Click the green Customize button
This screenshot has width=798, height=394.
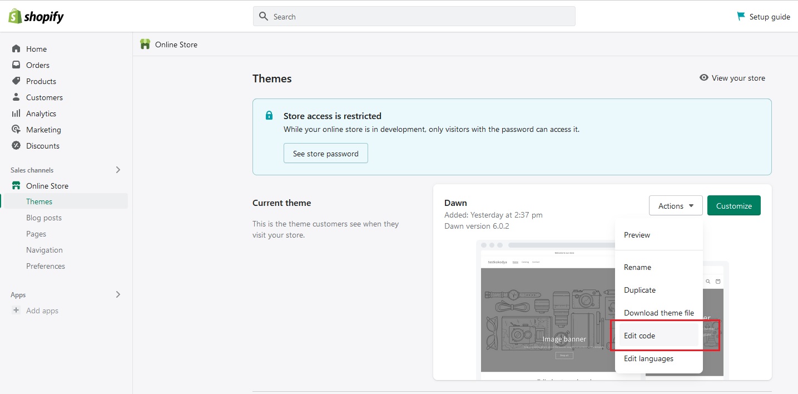[734, 206]
